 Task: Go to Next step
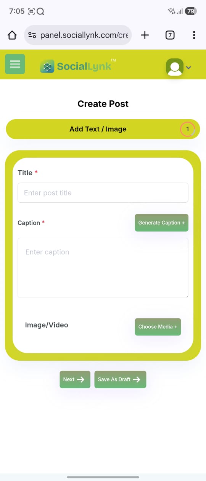tap(75, 379)
